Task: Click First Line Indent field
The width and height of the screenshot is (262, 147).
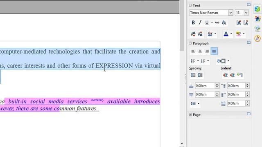Action: point(236,103)
